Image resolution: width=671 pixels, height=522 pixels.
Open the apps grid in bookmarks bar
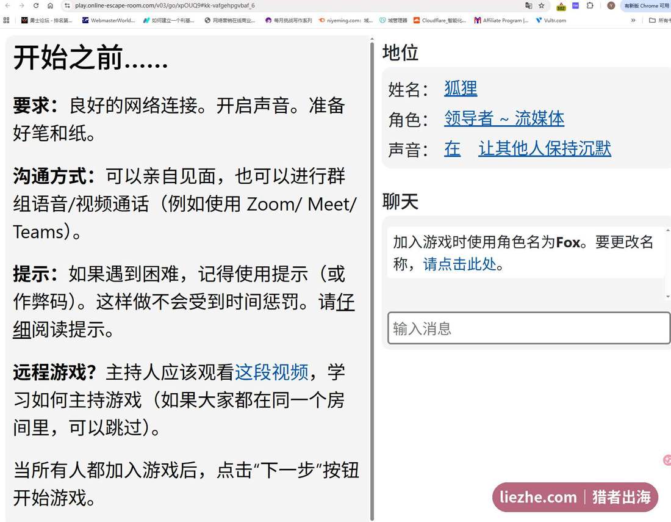[x=7, y=20]
